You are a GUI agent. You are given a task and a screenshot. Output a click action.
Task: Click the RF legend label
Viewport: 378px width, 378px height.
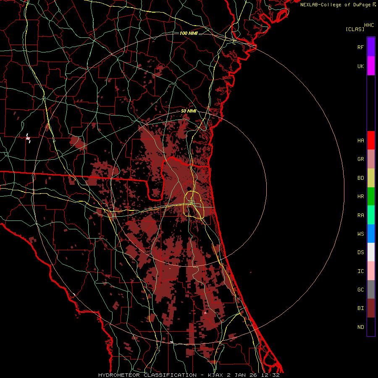pos(360,47)
